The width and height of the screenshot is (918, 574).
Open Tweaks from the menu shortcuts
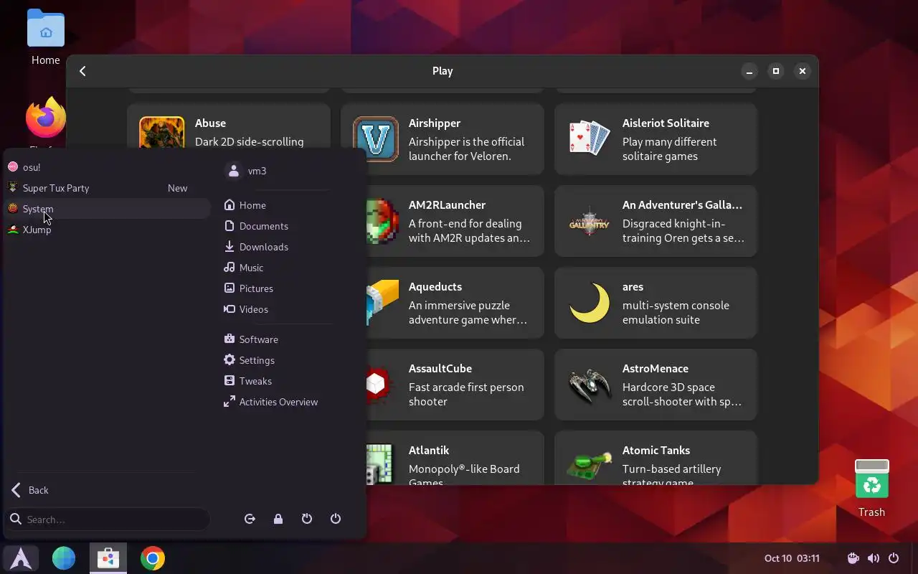277,381
